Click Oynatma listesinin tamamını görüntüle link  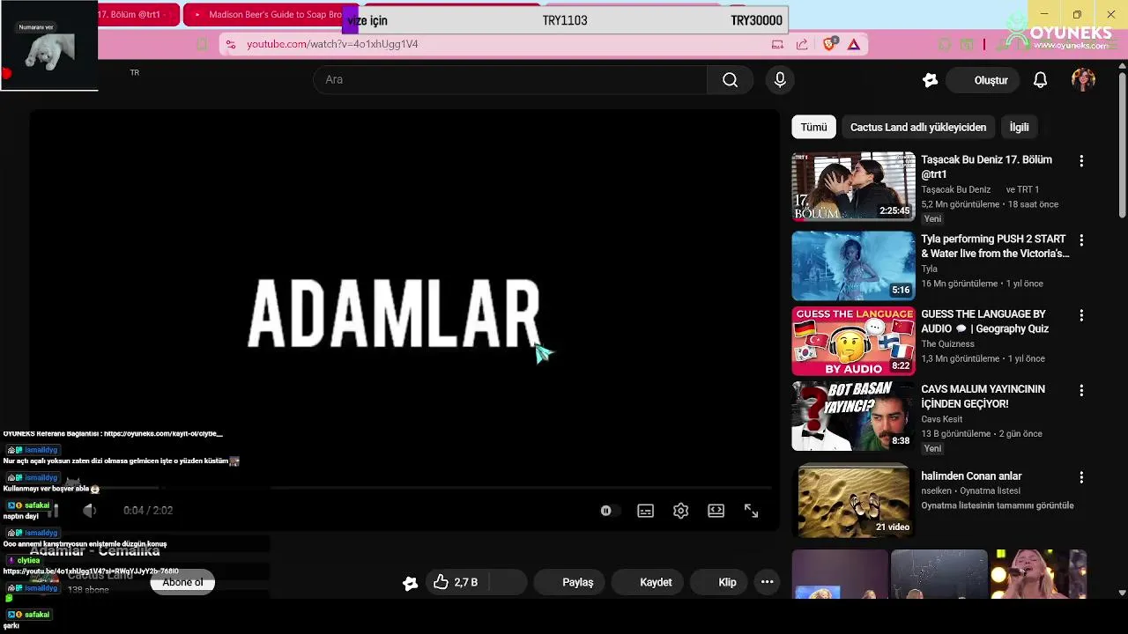click(998, 505)
